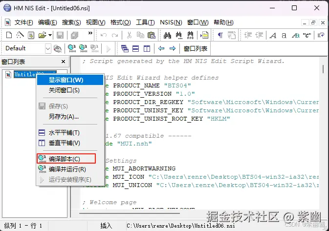The width and height of the screenshot is (329, 231).
Task: Choose 水平平铺(T) from context menu
Action: tap(70, 132)
